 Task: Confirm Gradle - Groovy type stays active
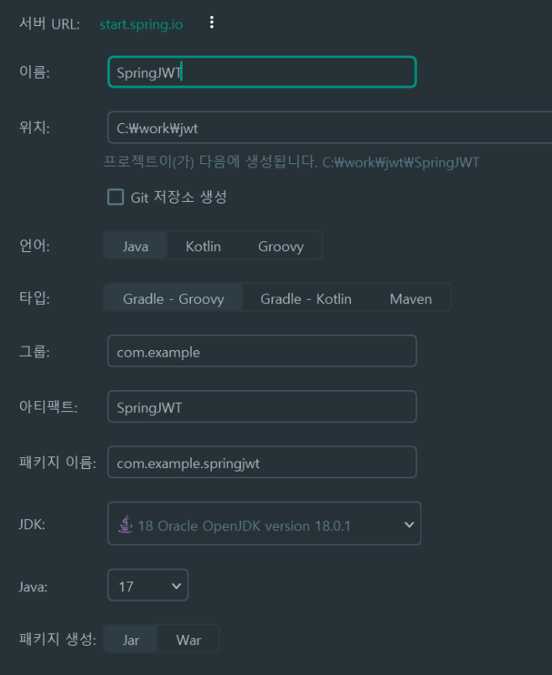point(172,297)
